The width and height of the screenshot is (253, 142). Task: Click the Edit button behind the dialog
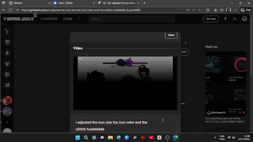click(185, 52)
